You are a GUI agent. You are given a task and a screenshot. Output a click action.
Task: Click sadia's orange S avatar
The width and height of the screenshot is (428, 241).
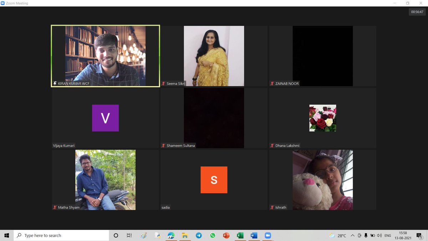214,180
